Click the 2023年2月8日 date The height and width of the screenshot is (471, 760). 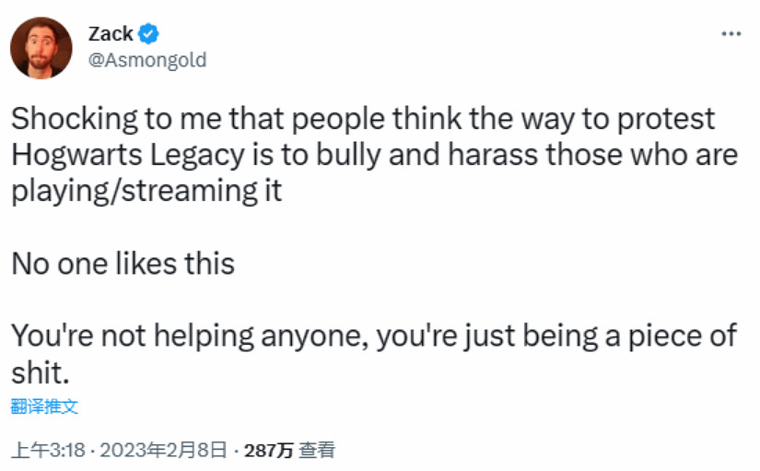tap(163, 450)
